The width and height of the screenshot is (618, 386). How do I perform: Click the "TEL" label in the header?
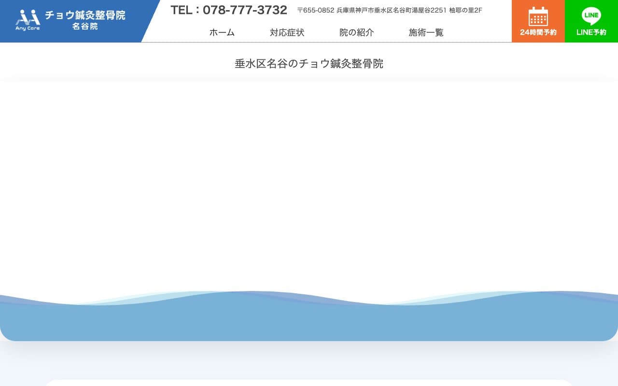(182, 10)
